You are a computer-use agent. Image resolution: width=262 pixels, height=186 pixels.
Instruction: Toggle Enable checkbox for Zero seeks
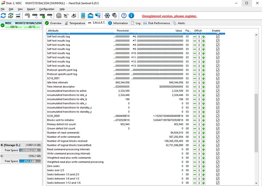(x=218, y=166)
